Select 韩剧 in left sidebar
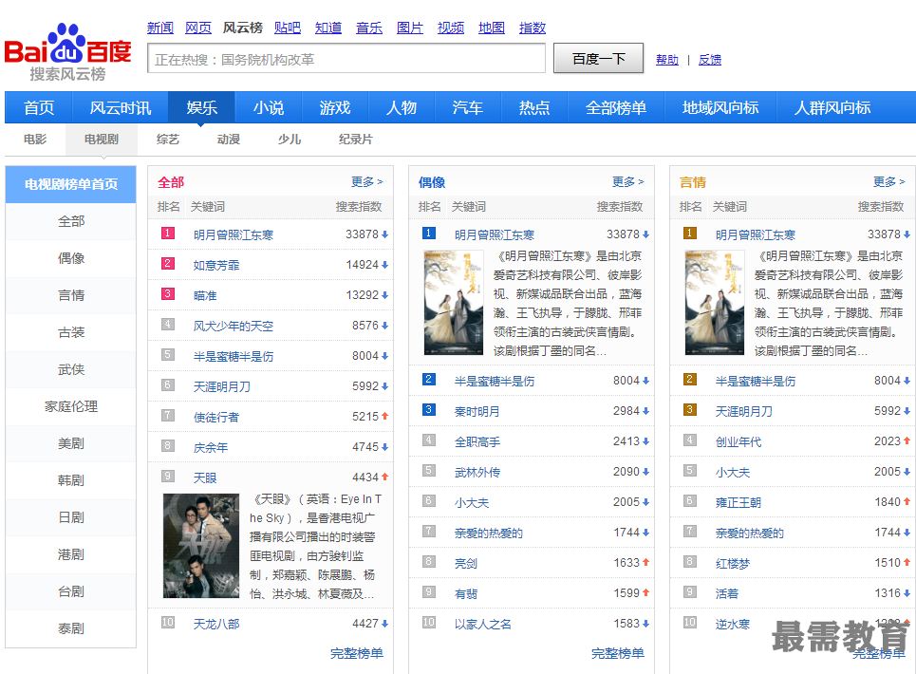The image size is (916, 674). 70,480
